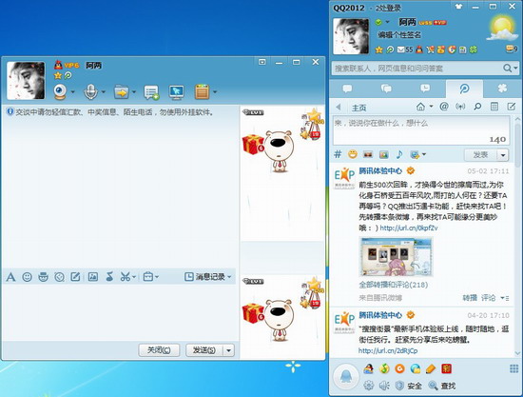The height and width of the screenshot is (397, 523).
Task: Start voice call with microphone icon
Action: tap(90, 91)
